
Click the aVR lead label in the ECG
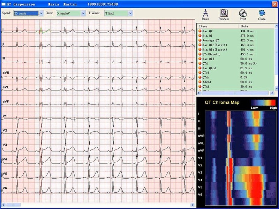click(6, 73)
